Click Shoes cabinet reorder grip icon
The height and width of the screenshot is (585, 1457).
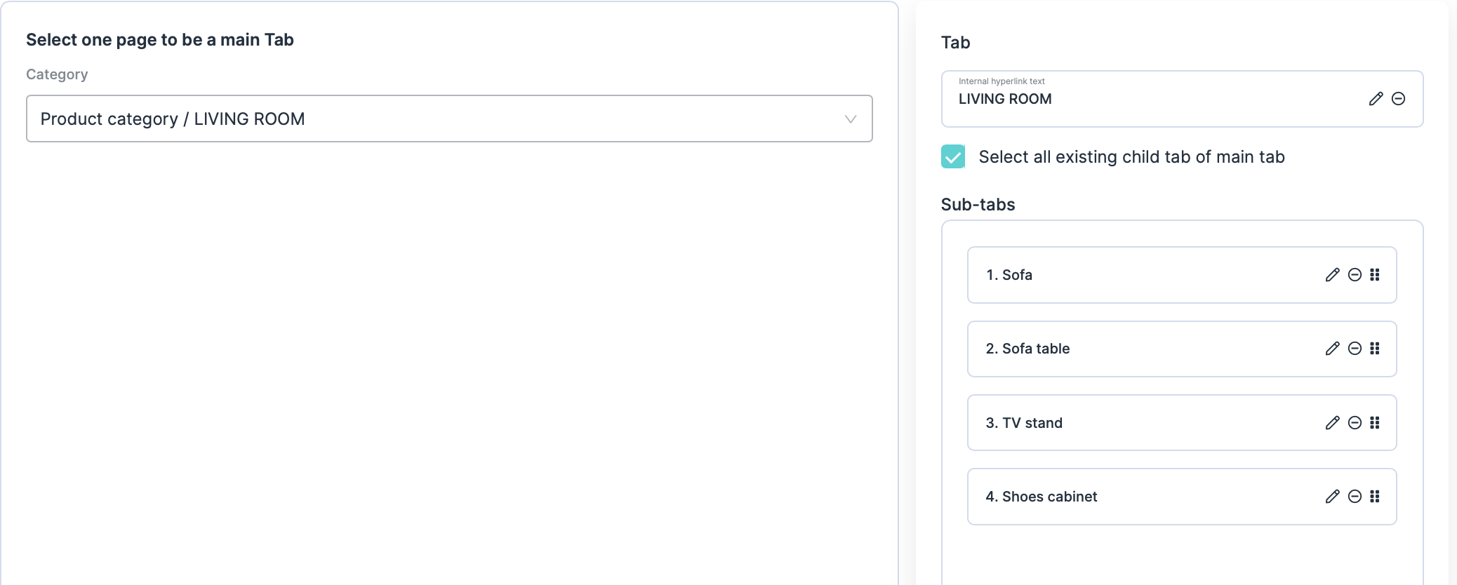coord(1375,497)
